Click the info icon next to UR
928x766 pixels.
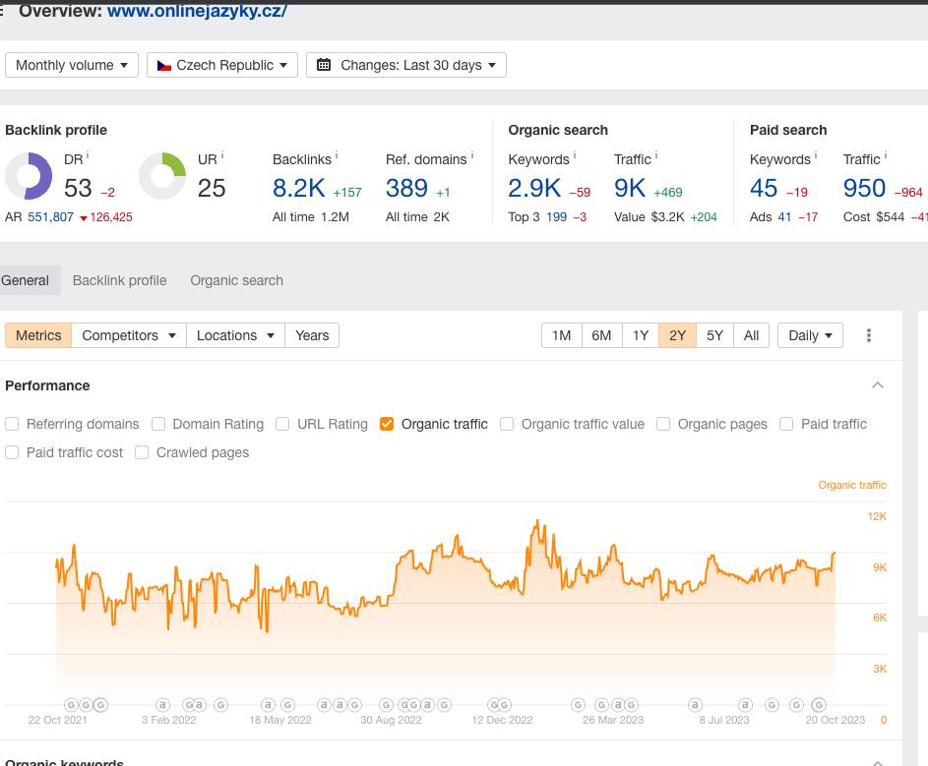click(x=222, y=155)
